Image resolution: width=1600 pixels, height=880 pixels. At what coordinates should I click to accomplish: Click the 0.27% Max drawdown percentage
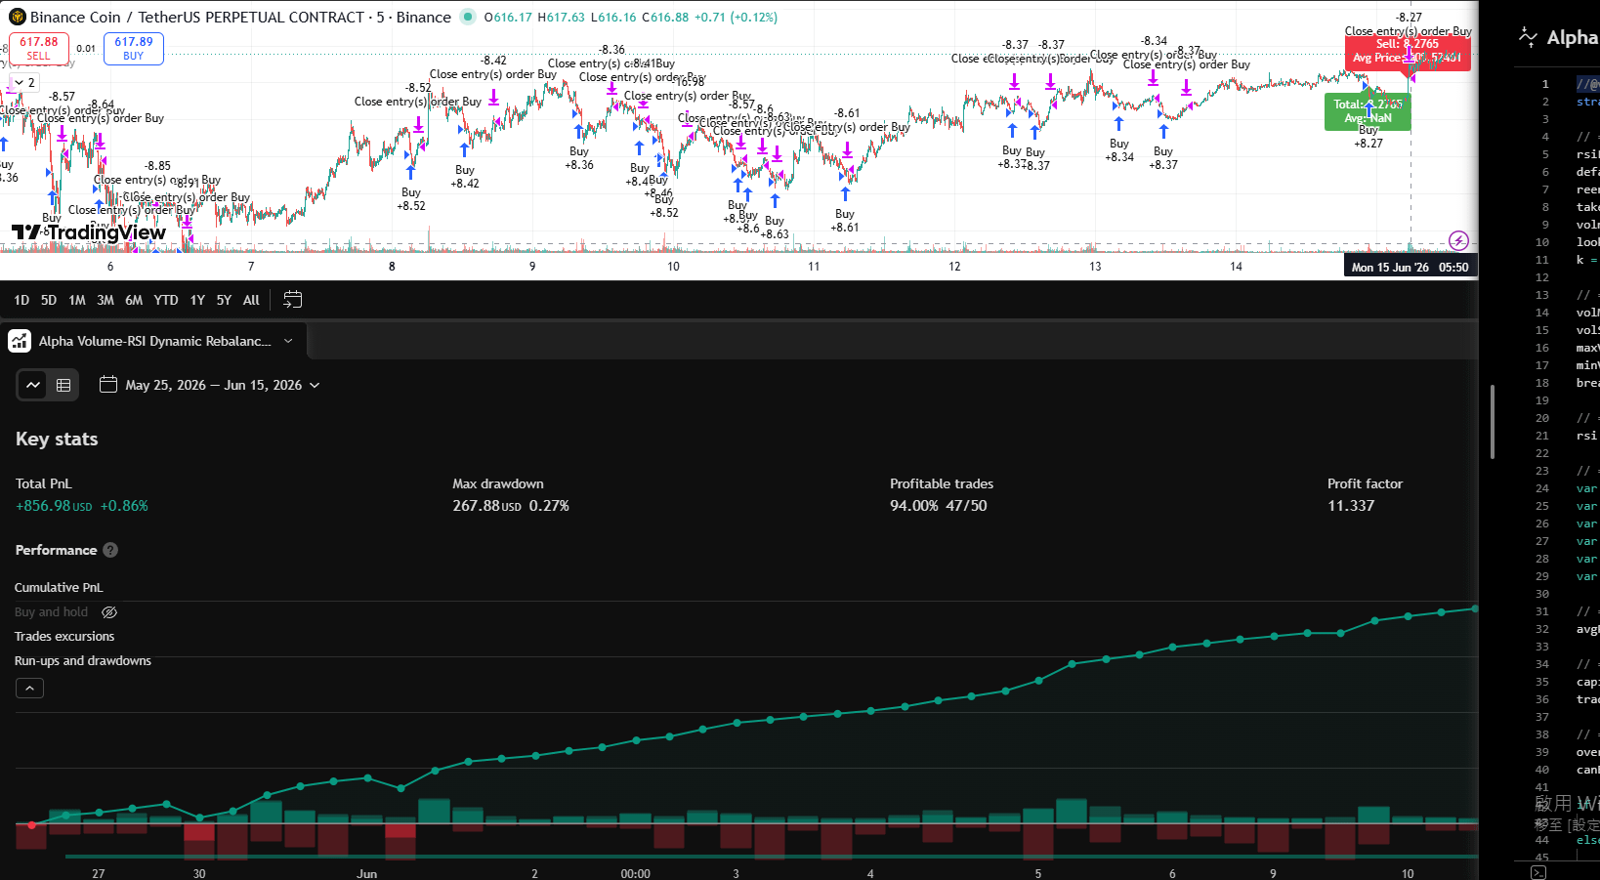(549, 506)
